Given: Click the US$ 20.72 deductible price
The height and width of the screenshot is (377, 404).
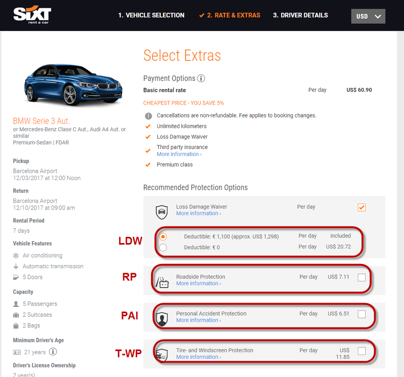Looking at the screenshot, I should [338, 247].
